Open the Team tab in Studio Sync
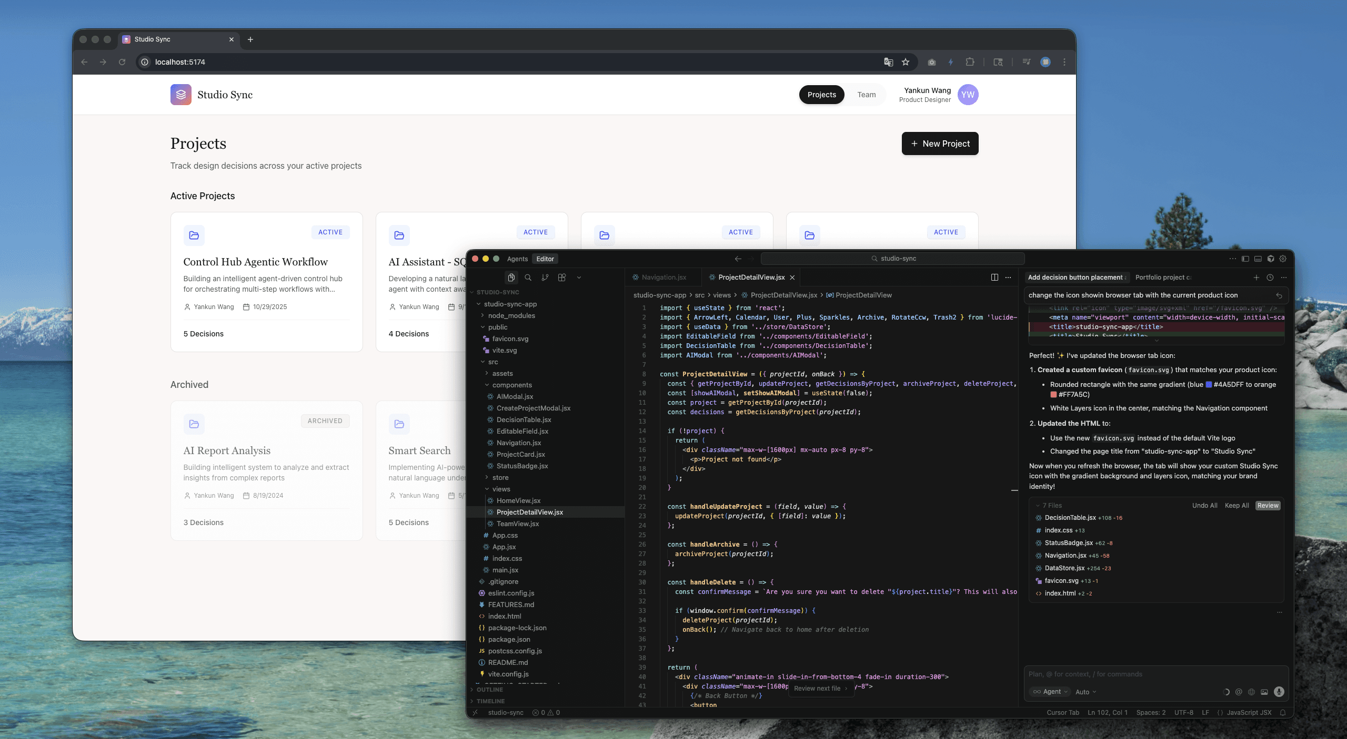 pos(866,95)
